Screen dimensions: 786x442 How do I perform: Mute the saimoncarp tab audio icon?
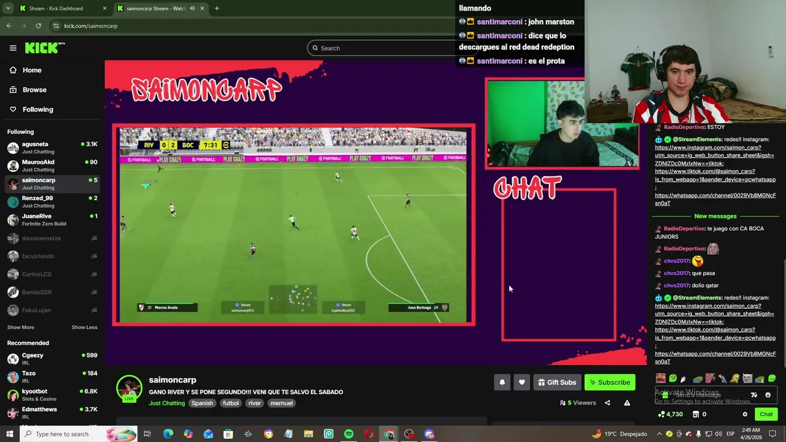click(x=192, y=9)
